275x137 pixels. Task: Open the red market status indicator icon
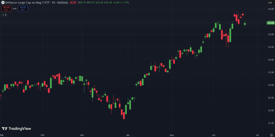(73, 3)
